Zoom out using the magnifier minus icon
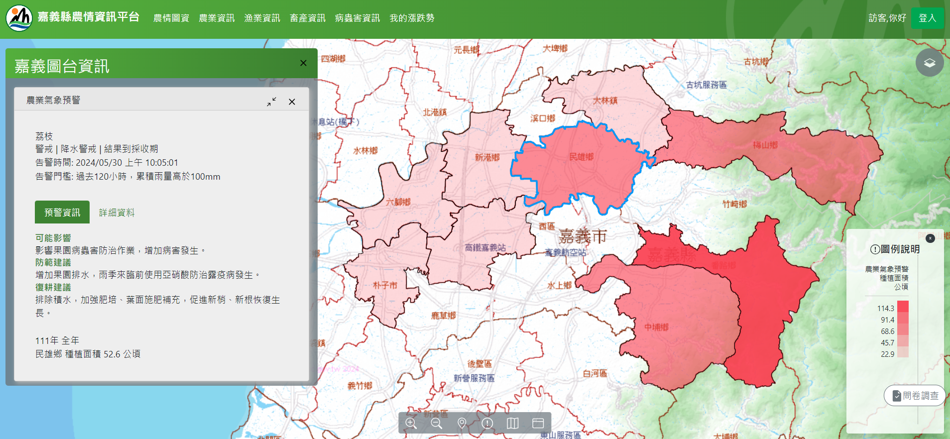The image size is (950, 439). (437, 423)
